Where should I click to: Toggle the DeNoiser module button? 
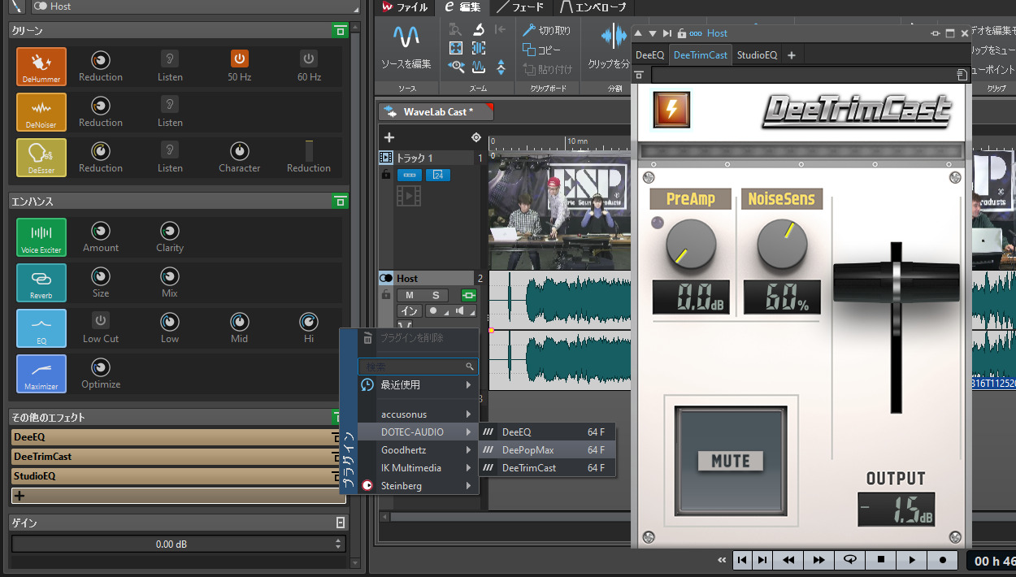(41, 112)
